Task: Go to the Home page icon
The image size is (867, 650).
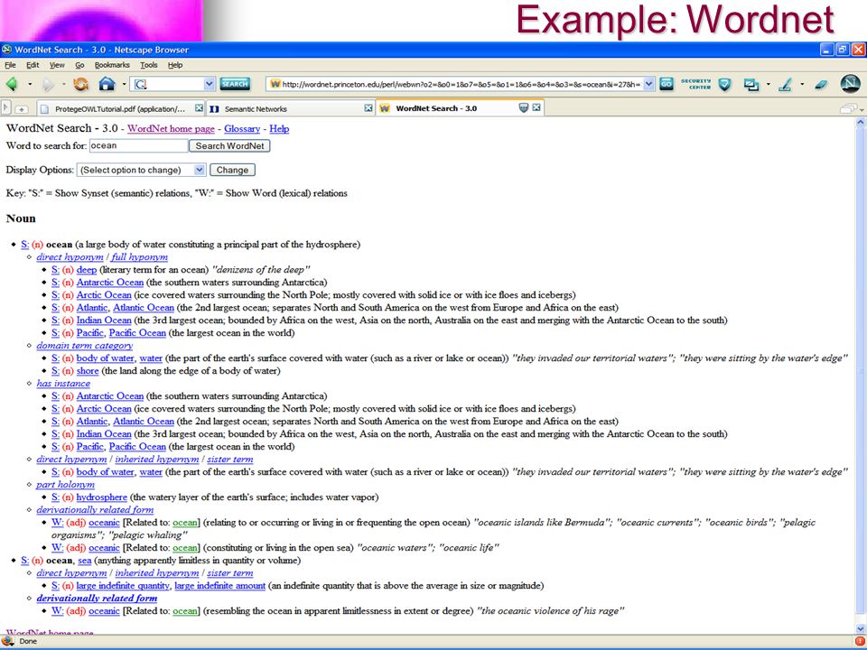Action: [x=107, y=84]
